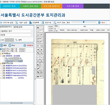Check the 대장종류 : 토지대장 checkbox
Screen dimensions: 110x105
[x=2, y=56]
